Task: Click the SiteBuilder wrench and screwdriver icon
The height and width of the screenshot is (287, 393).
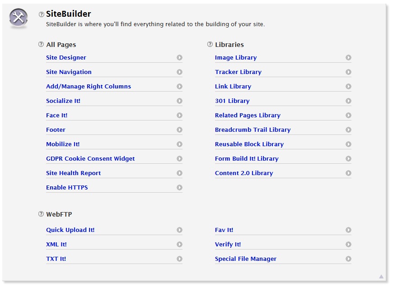Action: (19, 19)
